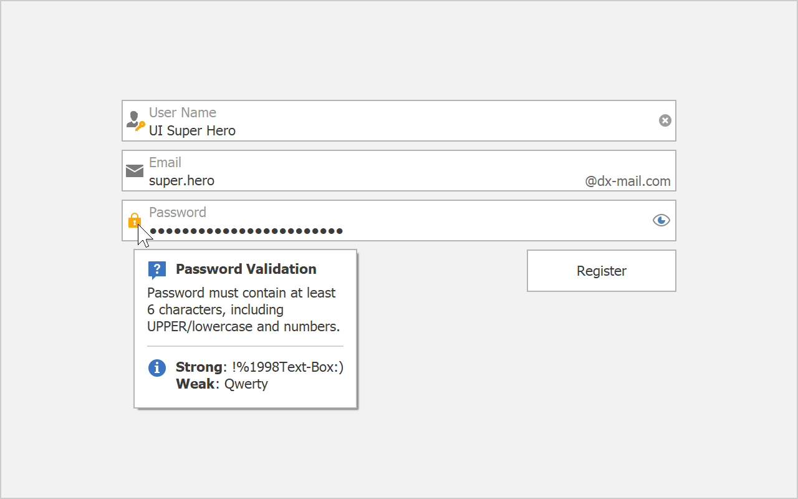
Task: Toggle password visibility with the eye icon
Action: coord(661,220)
